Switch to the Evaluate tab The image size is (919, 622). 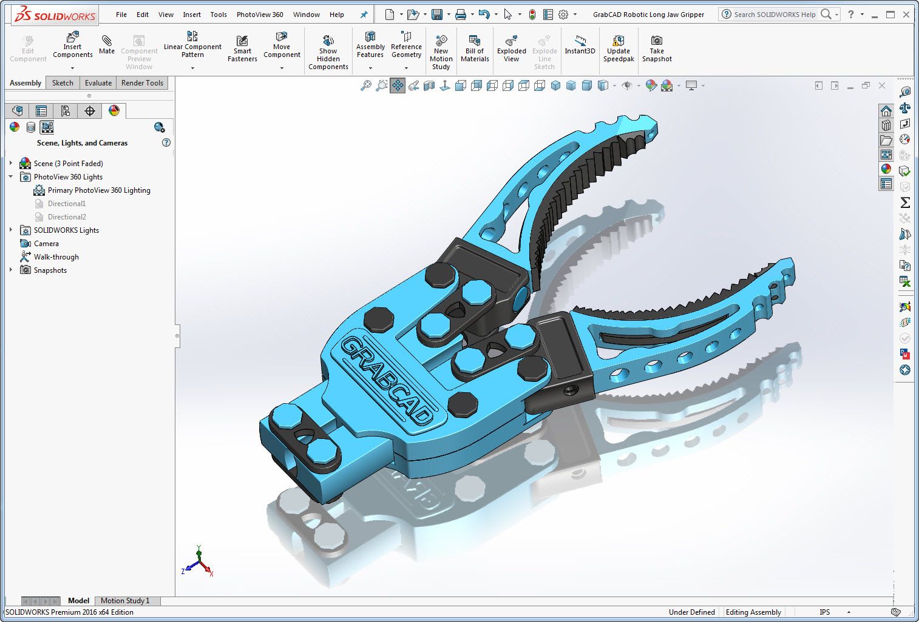98,83
